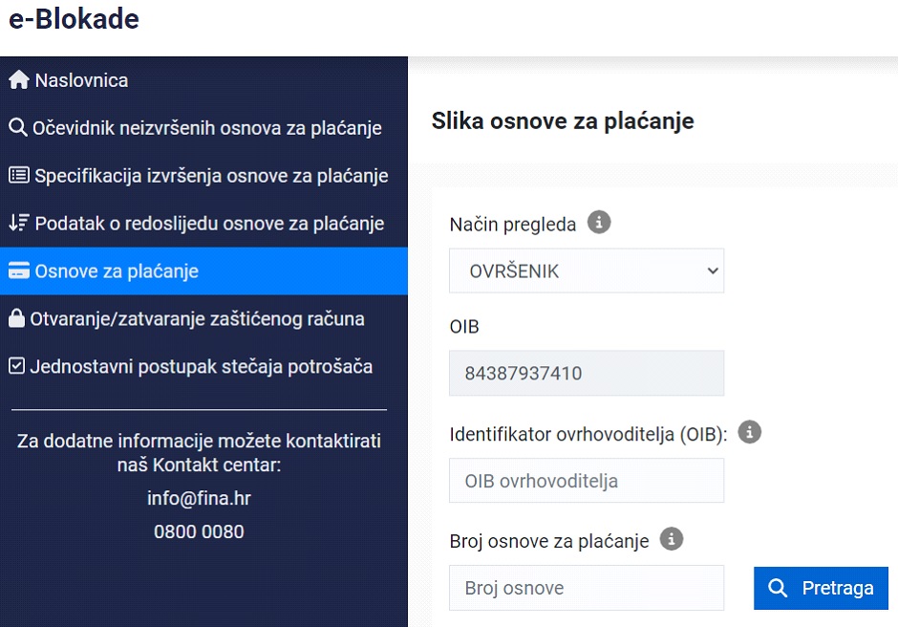898x627 pixels.
Task: Click the card icon beside Osnove za plaćanje
Action: coord(18,271)
